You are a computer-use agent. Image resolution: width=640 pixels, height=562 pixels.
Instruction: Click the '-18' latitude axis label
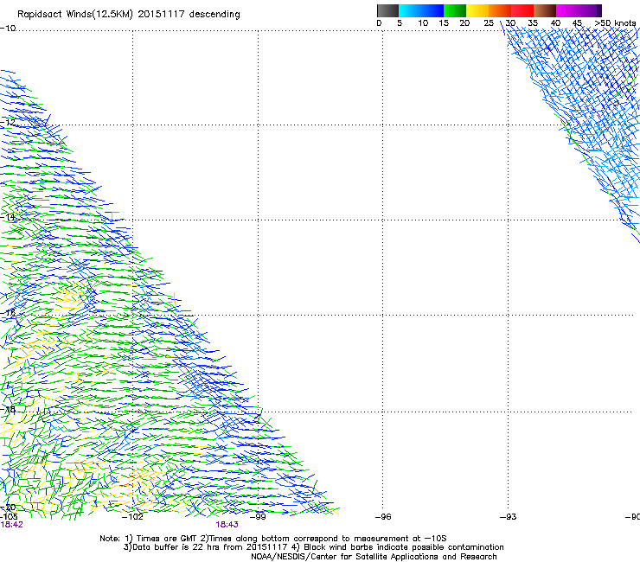(8, 409)
